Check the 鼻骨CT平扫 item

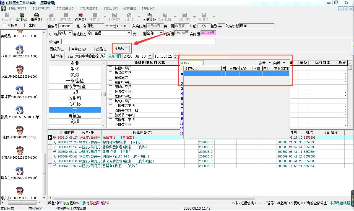tap(110, 73)
